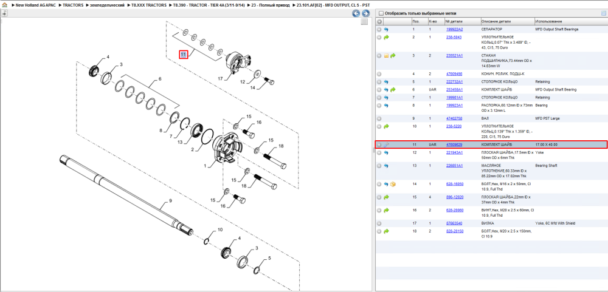Viewport: 608px width, 292px height.
Task: Click the panel icon at parts list corner
Action: pyautogui.click(x=603, y=13)
